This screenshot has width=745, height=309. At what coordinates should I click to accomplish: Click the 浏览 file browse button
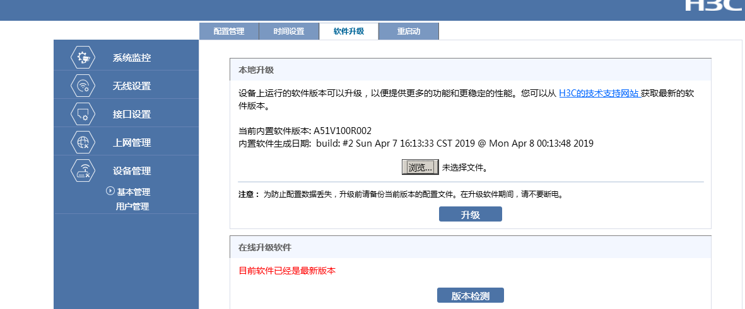tap(420, 167)
